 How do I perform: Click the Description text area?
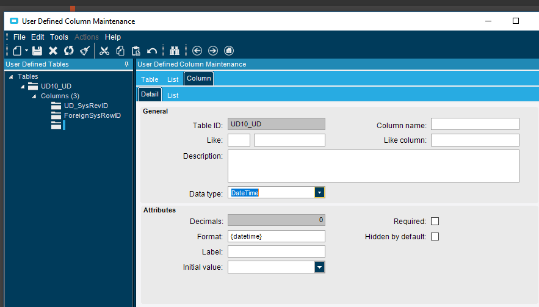click(374, 166)
